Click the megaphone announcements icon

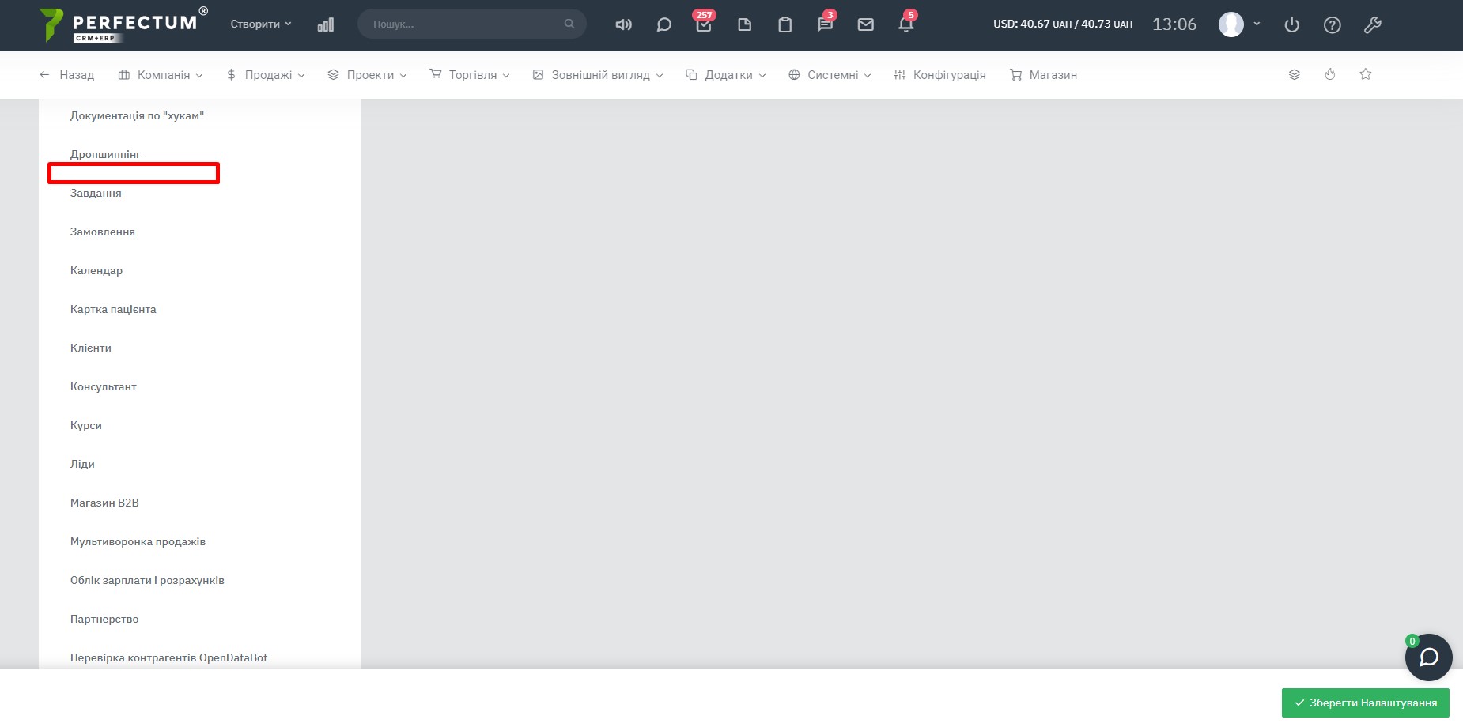(x=623, y=24)
